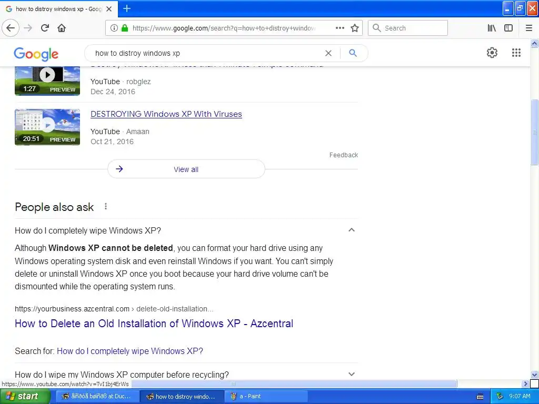
Task: Click inside the Google search box
Action: pyautogui.click(x=206, y=53)
